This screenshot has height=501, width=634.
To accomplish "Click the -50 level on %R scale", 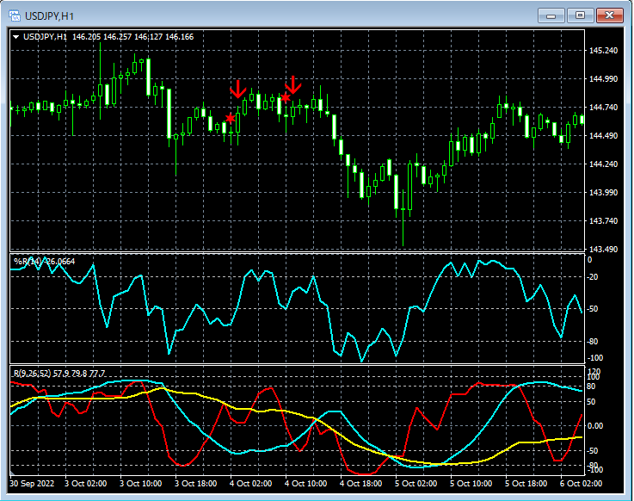I will [594, 308].
